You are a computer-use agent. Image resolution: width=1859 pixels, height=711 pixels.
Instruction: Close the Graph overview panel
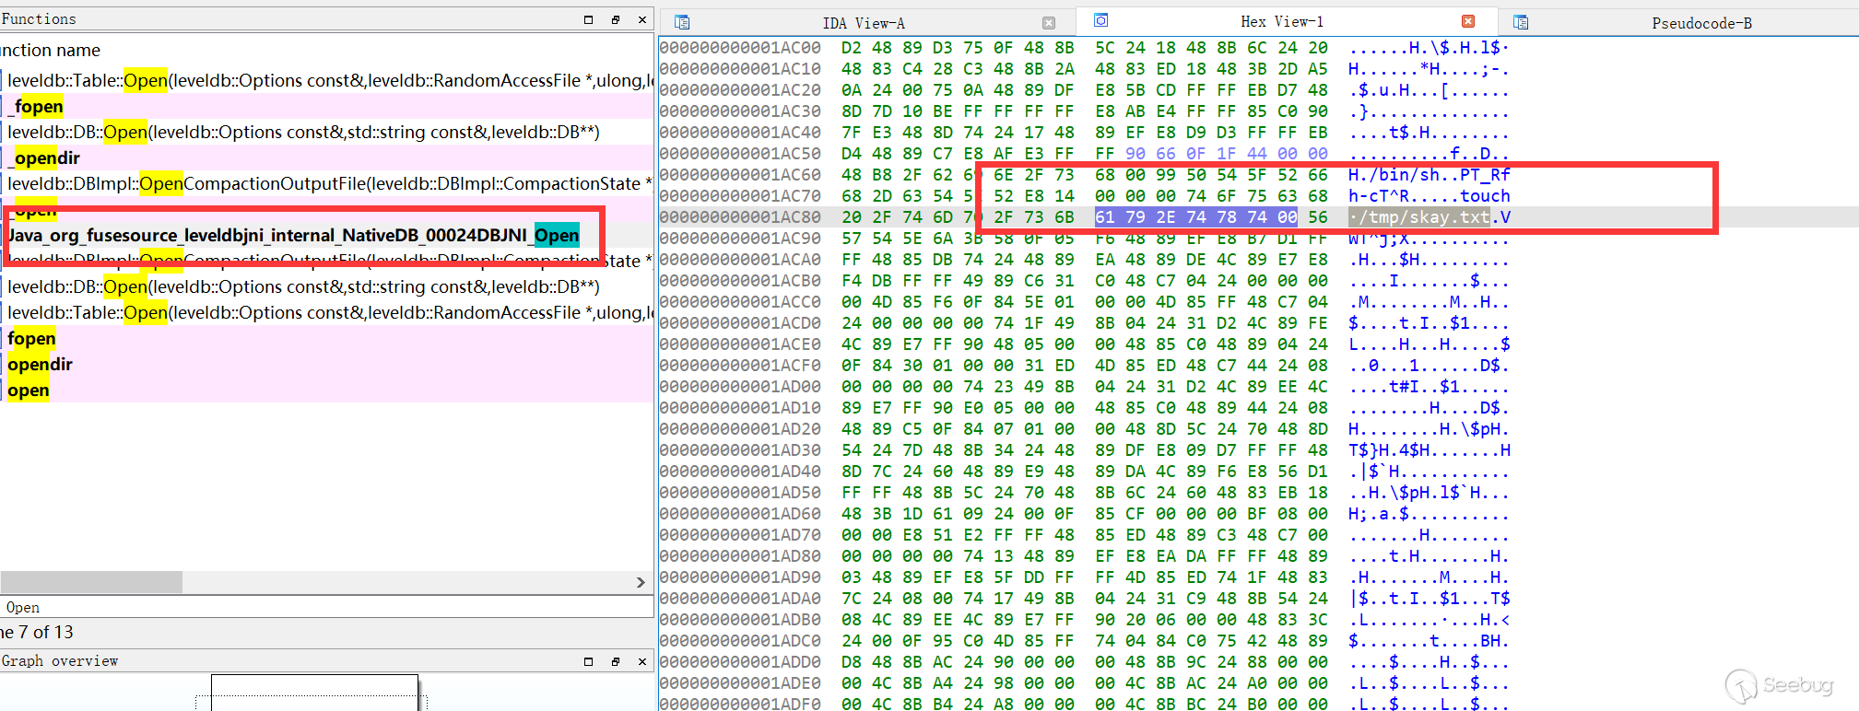click(642, 661)
